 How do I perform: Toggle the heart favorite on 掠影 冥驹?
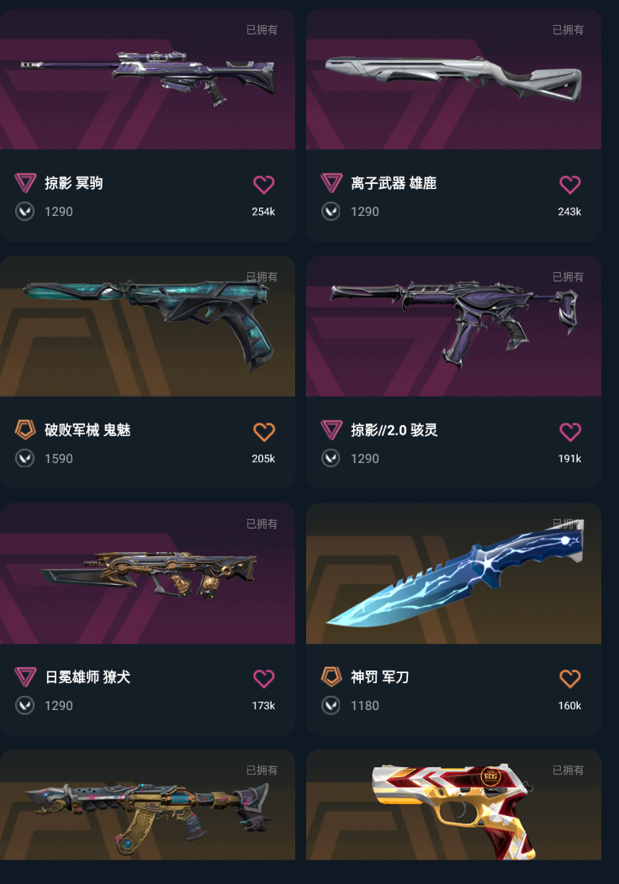[x=263, y=184]
